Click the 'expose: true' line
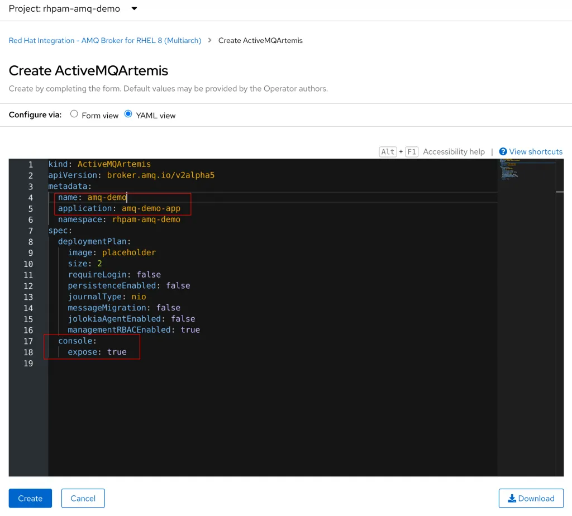The image size is (572, 516). tap(97, 352)
